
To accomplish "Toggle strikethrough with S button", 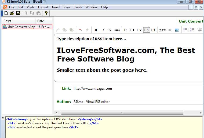I will pyautogui.click(x=110, y=30).
